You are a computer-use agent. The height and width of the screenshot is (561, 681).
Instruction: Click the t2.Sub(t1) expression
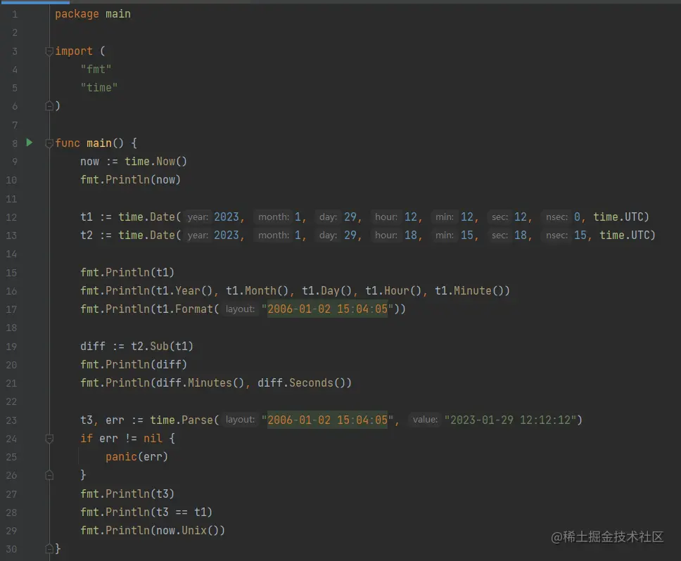point(162,347)
